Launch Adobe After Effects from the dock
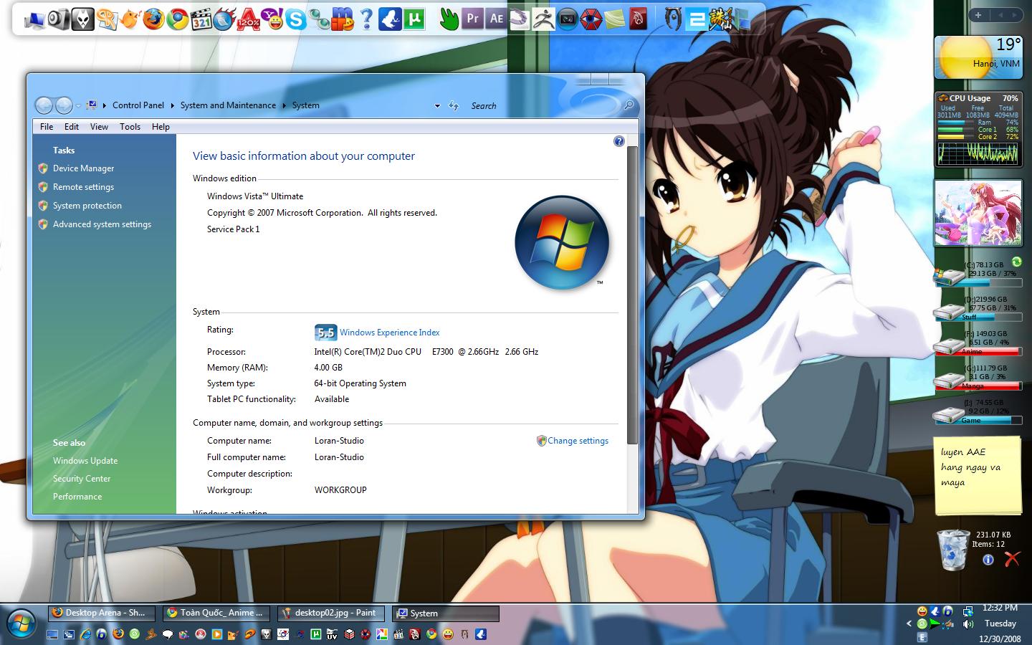Screen dimensions: 1032x645 tap(496, 19)
